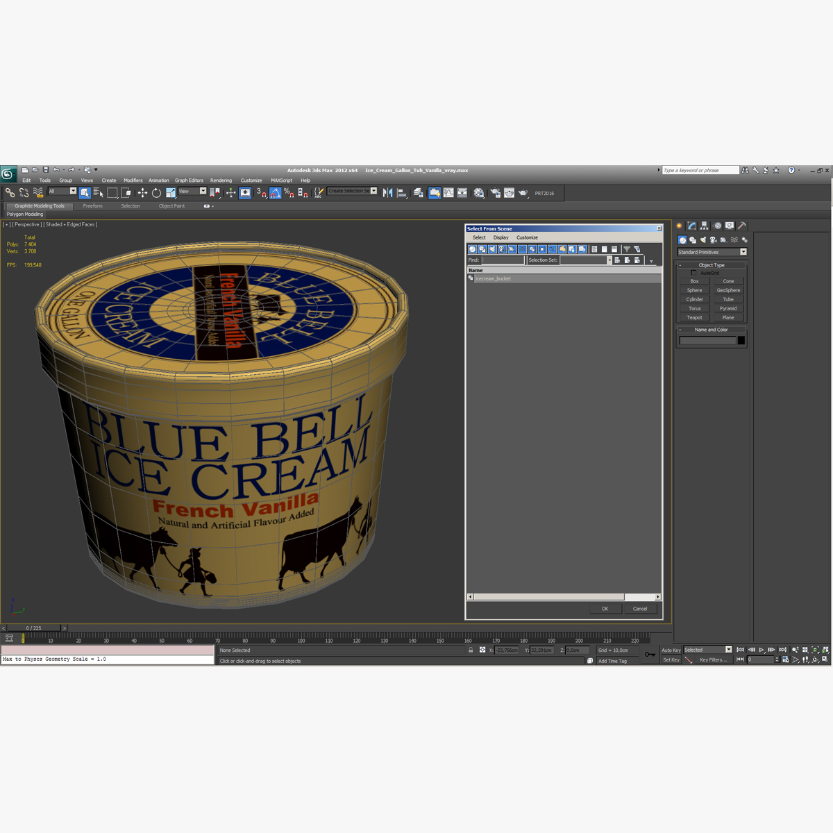
Task: Toggle Display Geometry filter in dialog
Action: coord(473,249)
